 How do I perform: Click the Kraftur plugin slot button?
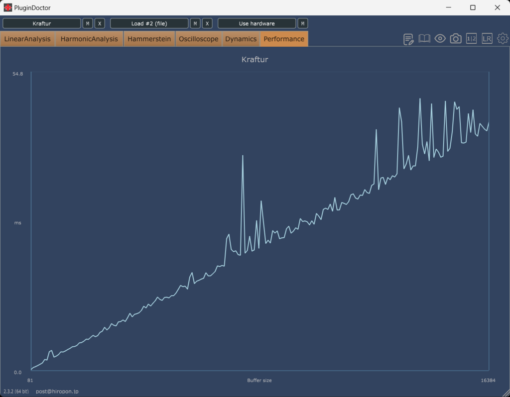[42, 23]
